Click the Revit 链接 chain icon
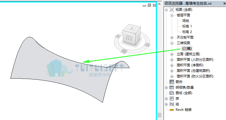 (x=172, y=110)
